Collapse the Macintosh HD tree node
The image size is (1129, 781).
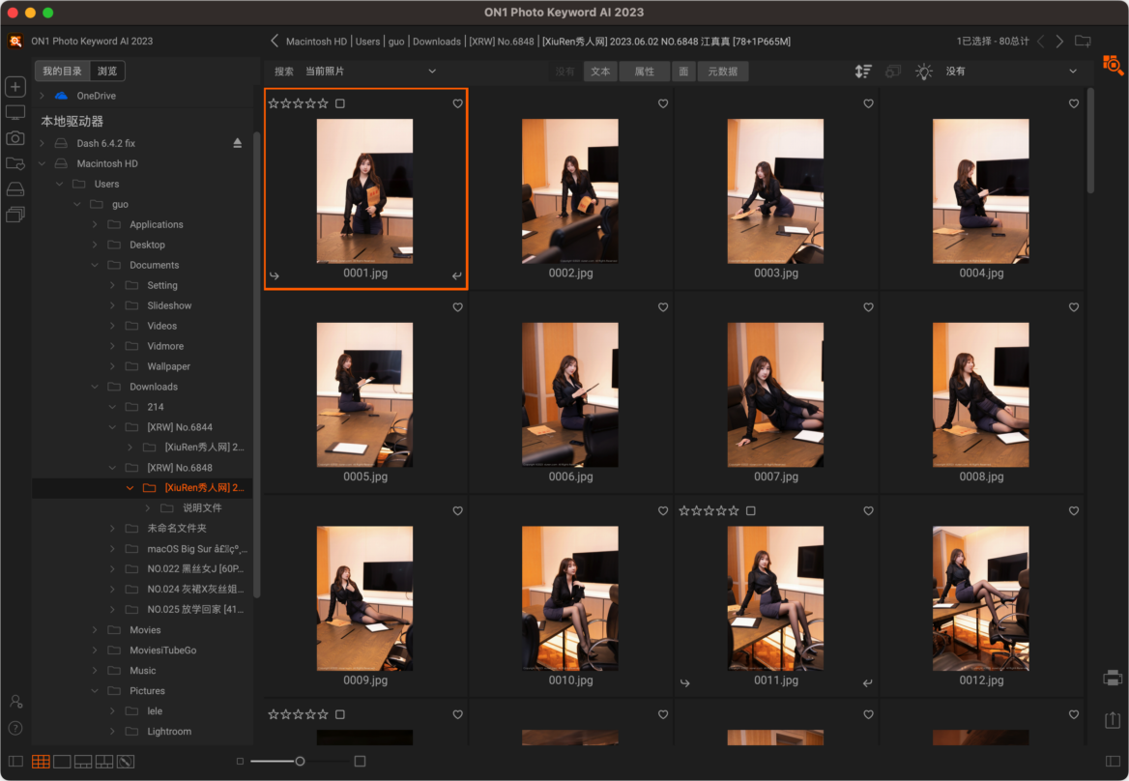point(42,164)
